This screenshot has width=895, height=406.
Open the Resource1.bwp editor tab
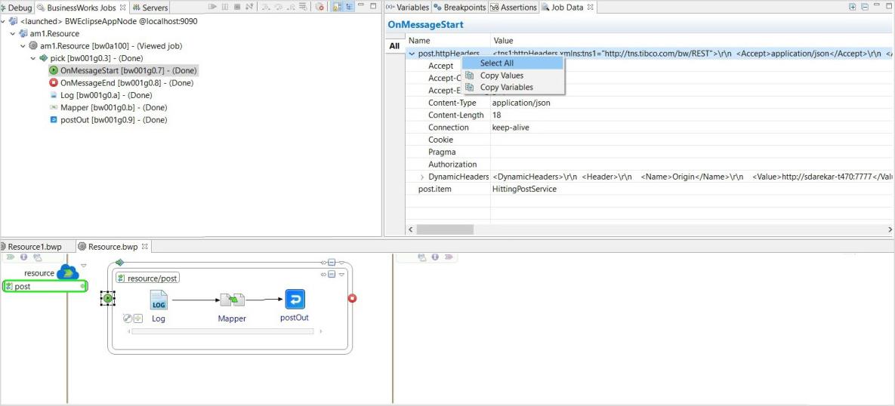point(35,247)
